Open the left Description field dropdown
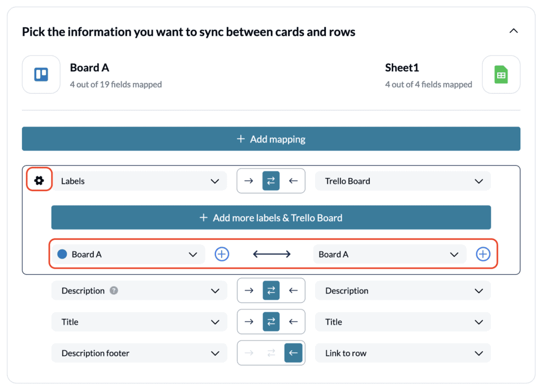Viewport: 543px width, 388px height. coord(139,291)
